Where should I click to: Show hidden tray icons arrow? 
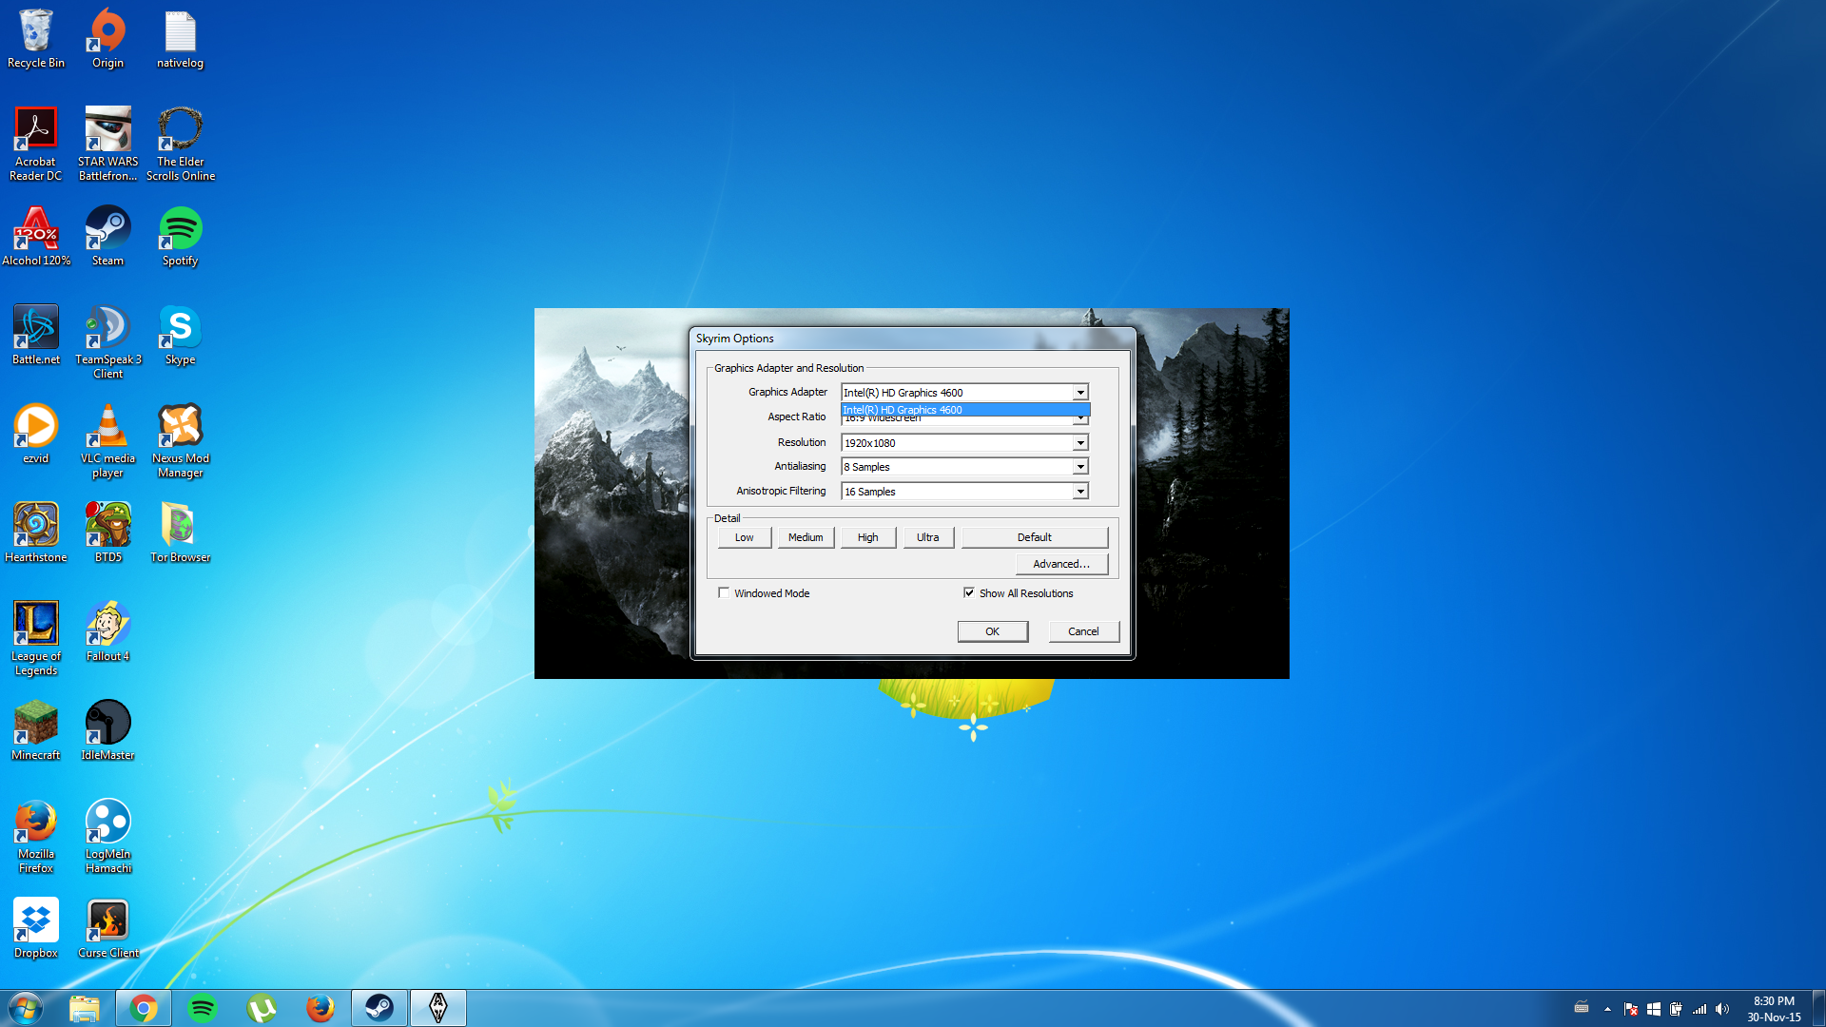pyautogui.click(x=1607, y=1009)
